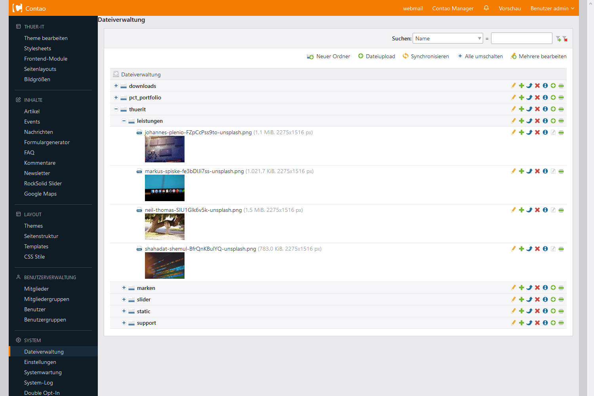Show info for johannes-plenio png file
Image resolution: width=594 pixels, height=396 pixels.
[x=545, y=132]
